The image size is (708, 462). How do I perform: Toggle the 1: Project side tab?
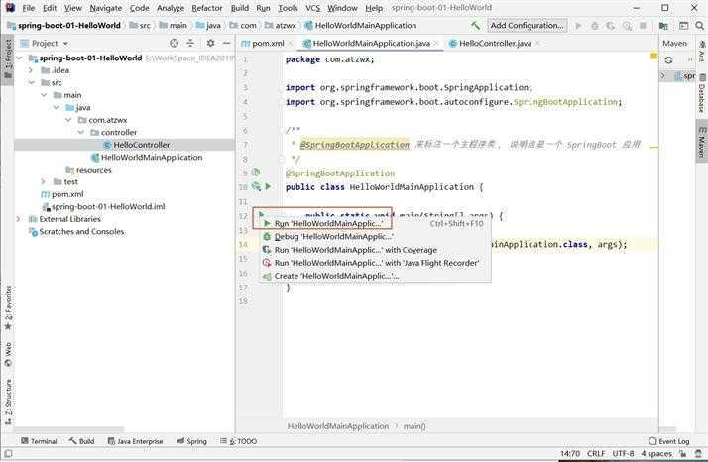point(8,59)
